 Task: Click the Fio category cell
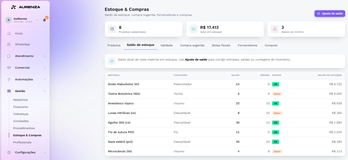pyautogui.click(x=176, y=132)
